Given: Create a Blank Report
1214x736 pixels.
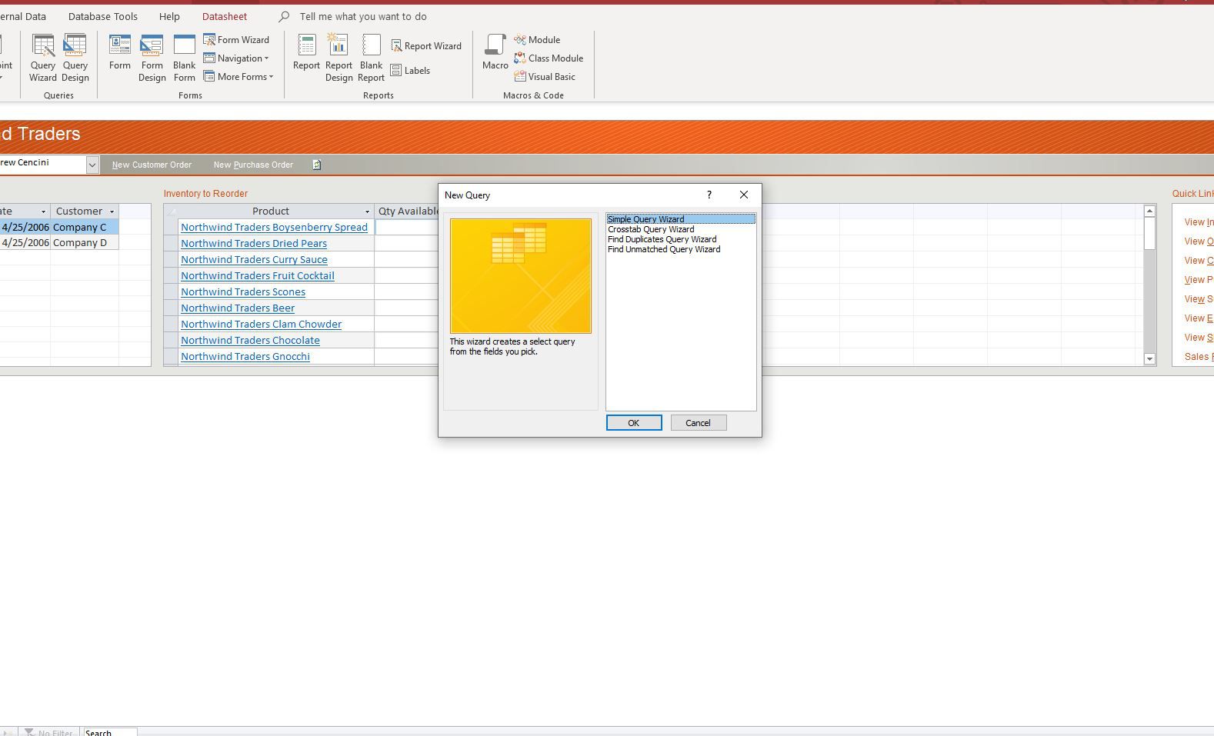Looking at the screenshot, I should 371,58.
